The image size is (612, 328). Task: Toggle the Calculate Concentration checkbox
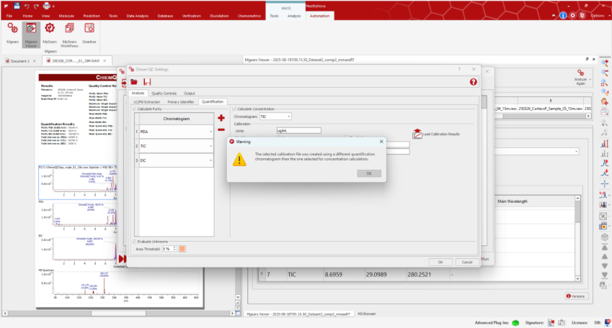234,109
